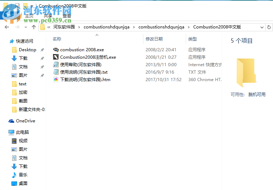Unpin 下载 using its pin icon

tap(42, 58)
